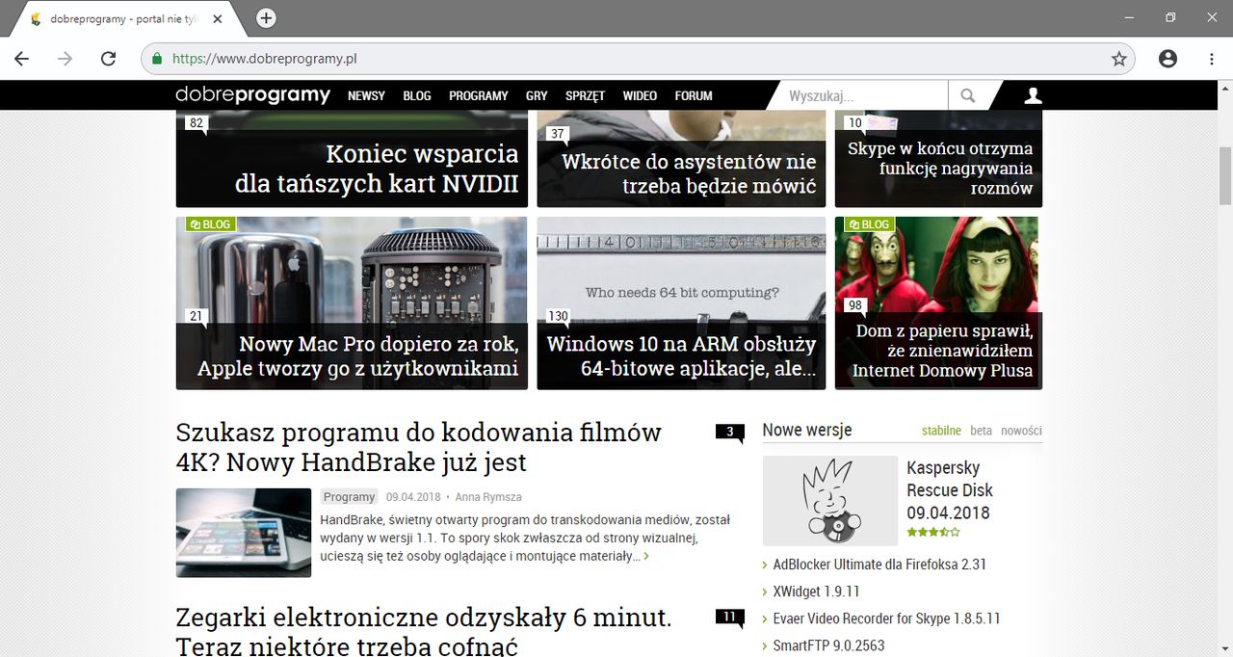Click the Nowe wersje heading
Image resolution: width=1233 pixels, height=657 pixels.
pos(807,431)
